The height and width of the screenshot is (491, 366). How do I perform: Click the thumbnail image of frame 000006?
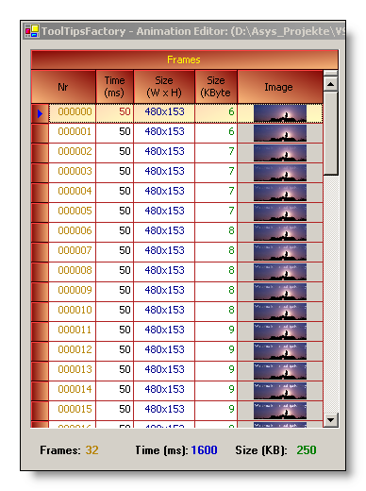(x=280, y=232)
